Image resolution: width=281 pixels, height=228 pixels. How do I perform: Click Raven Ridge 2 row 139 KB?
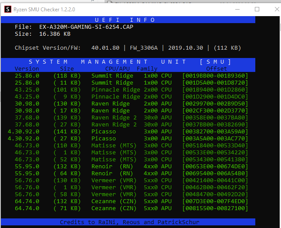tap(132, 118)
